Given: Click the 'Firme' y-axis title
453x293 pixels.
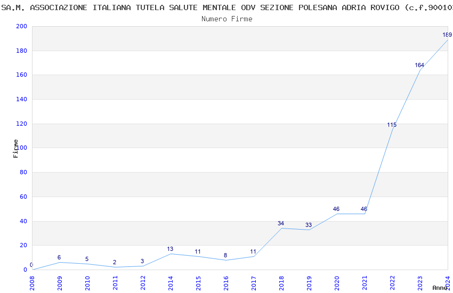Looking at the screenshot, I should tap(15, 149).
